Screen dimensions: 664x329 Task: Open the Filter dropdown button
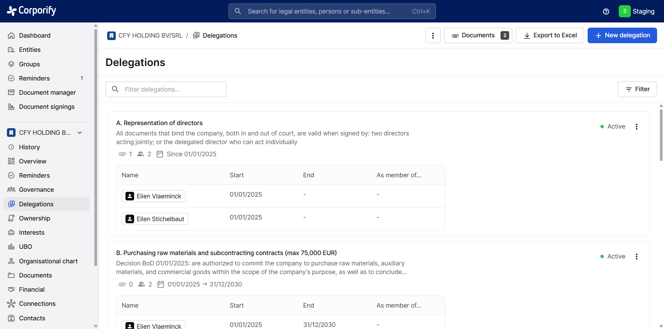pyautogui.click(x=637, y=89)
